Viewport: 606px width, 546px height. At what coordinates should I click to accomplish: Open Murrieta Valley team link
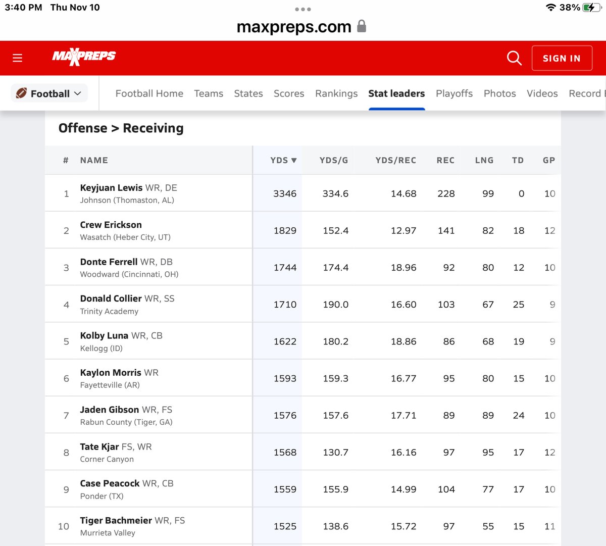108,533
